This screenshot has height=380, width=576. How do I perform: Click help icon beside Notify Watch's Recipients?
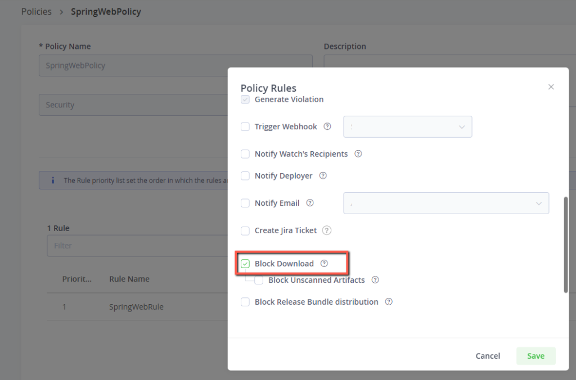point(358,153)
